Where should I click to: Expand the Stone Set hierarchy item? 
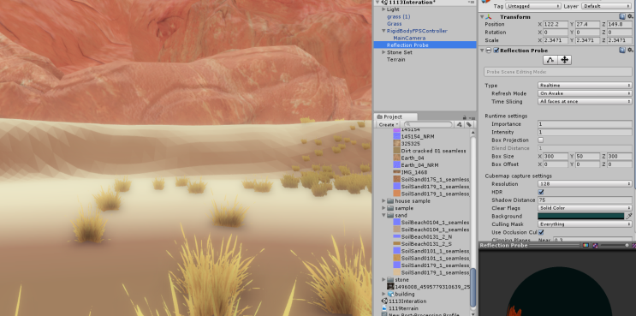click(383, 52)
